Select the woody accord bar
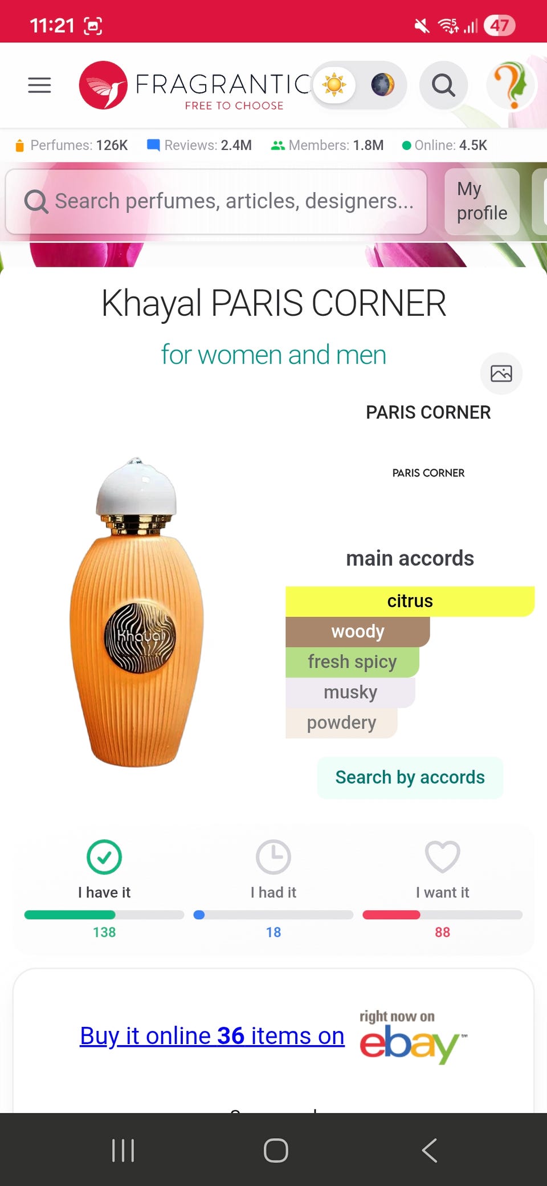 click(358, 631)
